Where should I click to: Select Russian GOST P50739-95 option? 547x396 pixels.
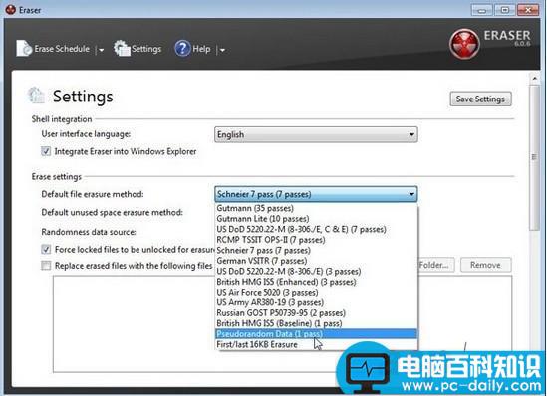pos(316,312)
